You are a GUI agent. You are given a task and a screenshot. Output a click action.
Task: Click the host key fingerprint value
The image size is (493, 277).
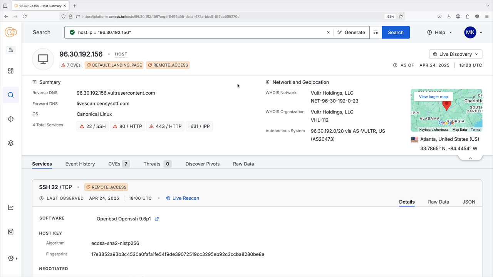point(178,254)
